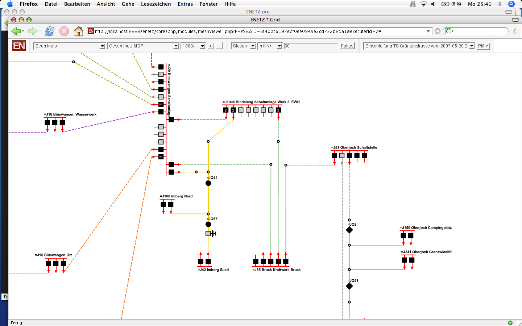Go to the home page icon
Image resolution: width=522 pixels, height=326 pixels.
click(78, 32)
